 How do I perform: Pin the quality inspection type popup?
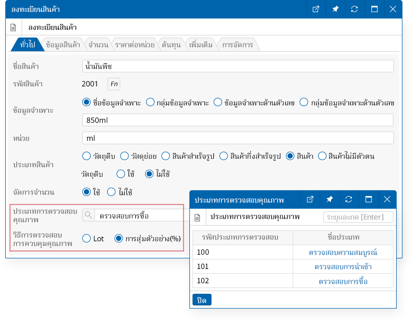click(x=329, y=199)
